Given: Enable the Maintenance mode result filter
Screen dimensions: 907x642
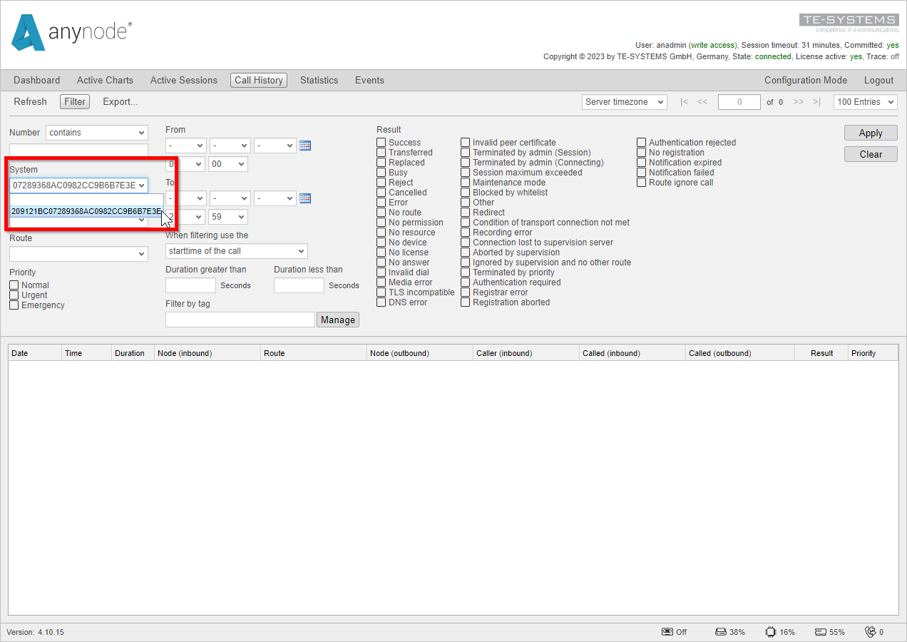Looking at the screenshot, I should [x=465, y=182].
